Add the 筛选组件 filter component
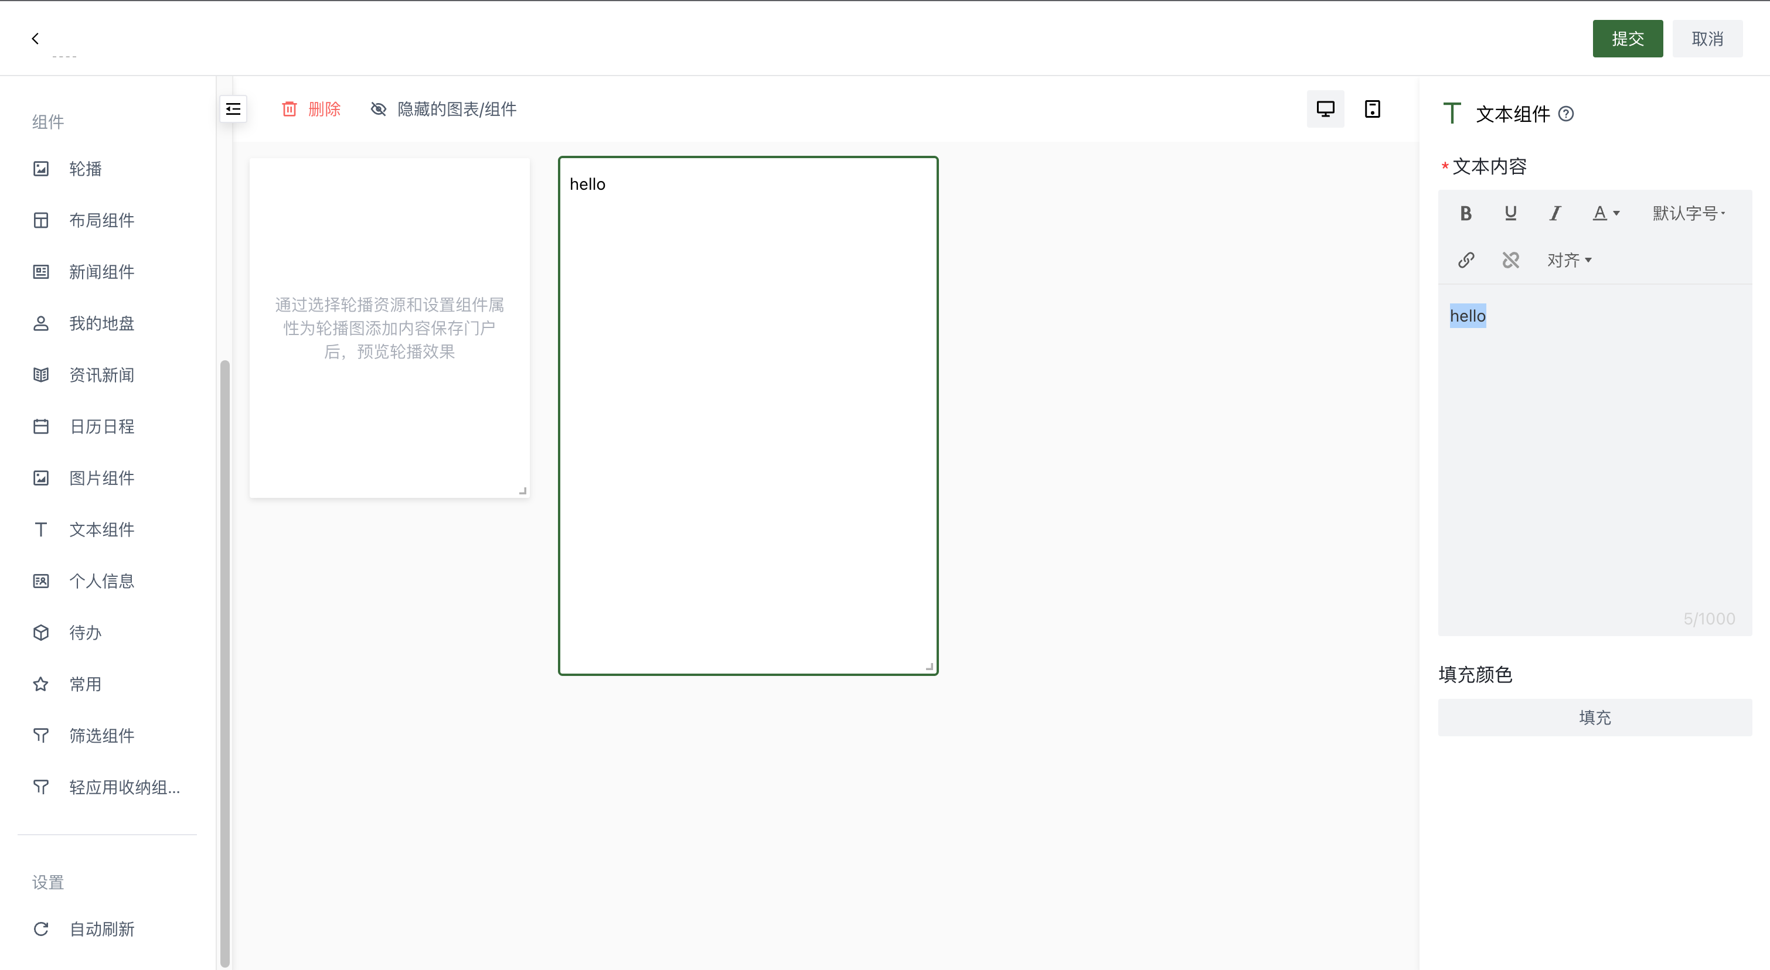This screenshot has height=970, width=1770. (x=102, y=735)
